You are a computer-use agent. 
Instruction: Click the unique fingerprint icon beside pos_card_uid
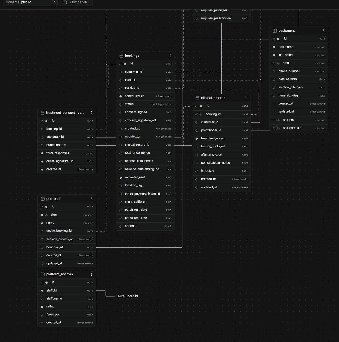click(x=278, y=128)
